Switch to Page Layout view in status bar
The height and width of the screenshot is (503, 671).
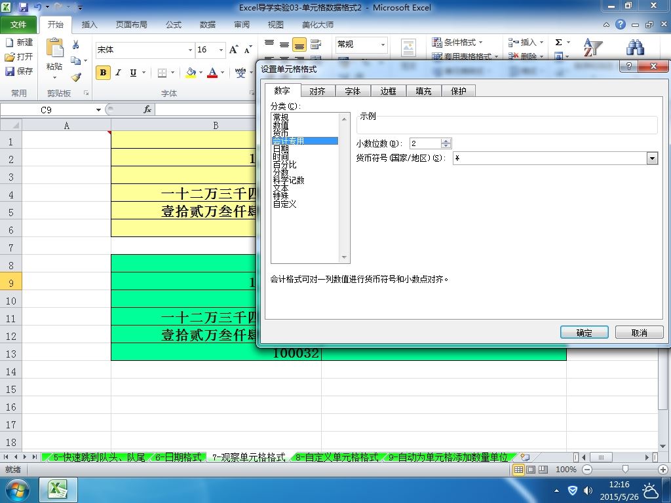[x=531, y=470]
